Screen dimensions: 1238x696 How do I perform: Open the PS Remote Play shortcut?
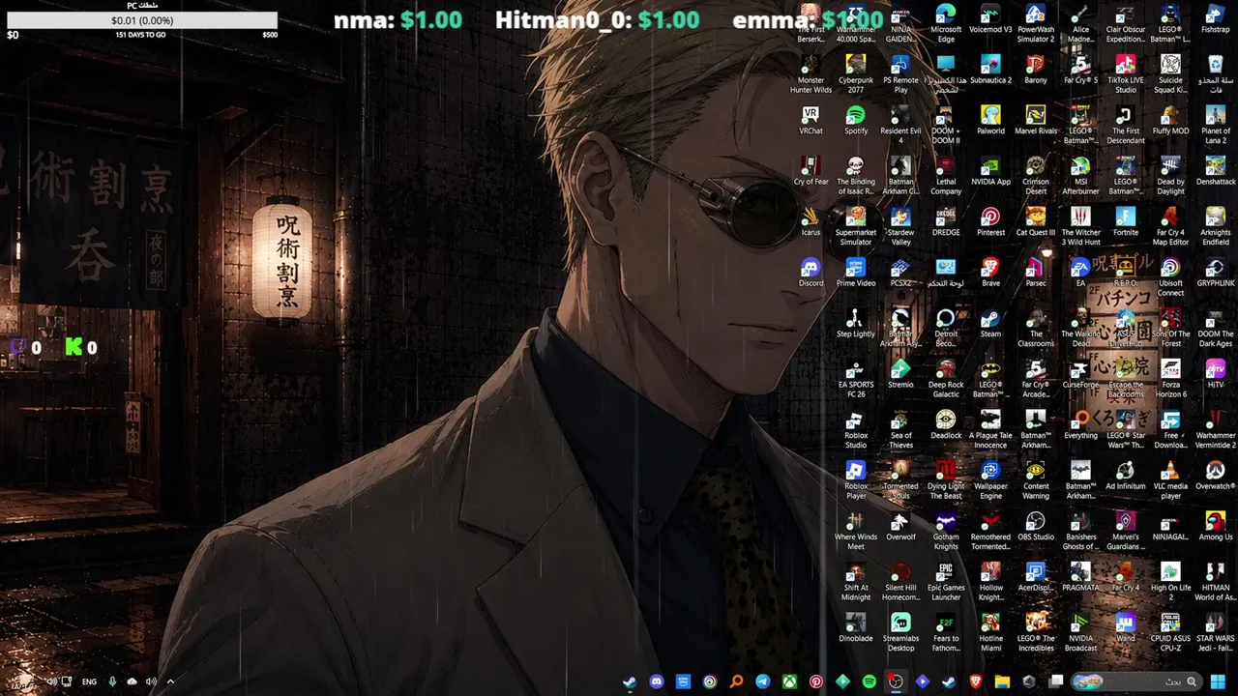tap(900, 74)
